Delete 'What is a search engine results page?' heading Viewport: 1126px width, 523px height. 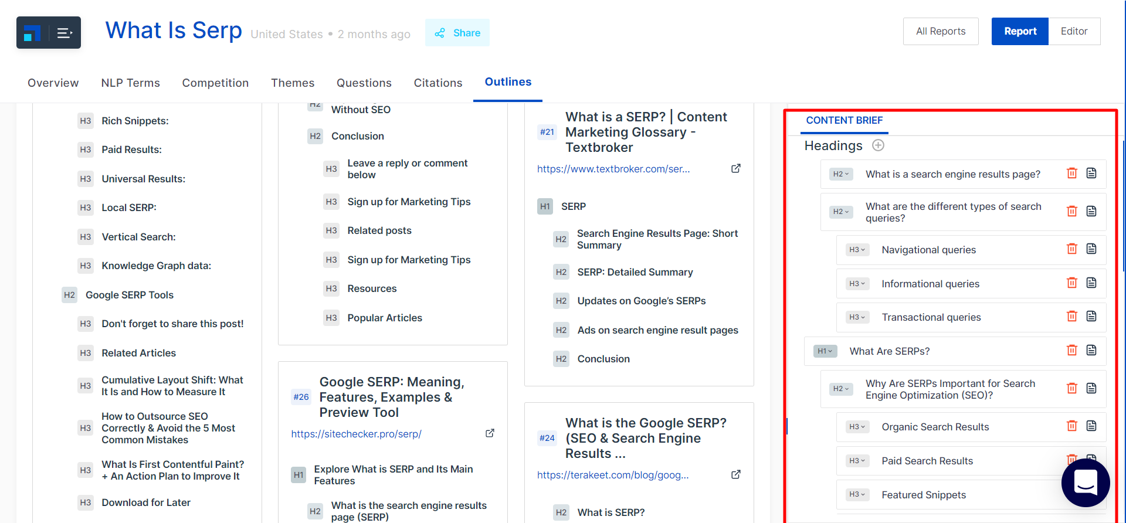[x=1072, y=173]
